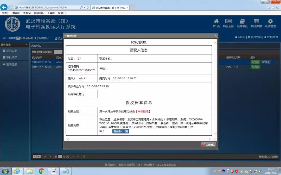This screenshot has width=281, height=175.
Task: Open the page size 30 dropdown
Action: tap(36, 157)
